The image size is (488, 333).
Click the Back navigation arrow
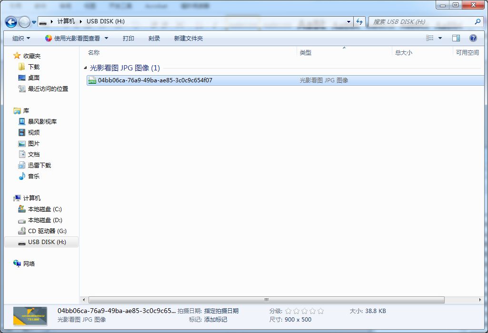[x=10, y=21]
